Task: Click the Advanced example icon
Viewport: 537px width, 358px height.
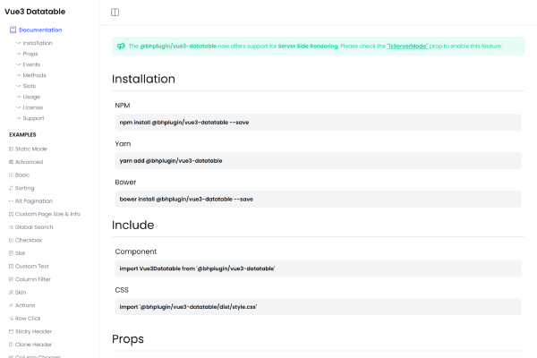Action: (11, 162)
